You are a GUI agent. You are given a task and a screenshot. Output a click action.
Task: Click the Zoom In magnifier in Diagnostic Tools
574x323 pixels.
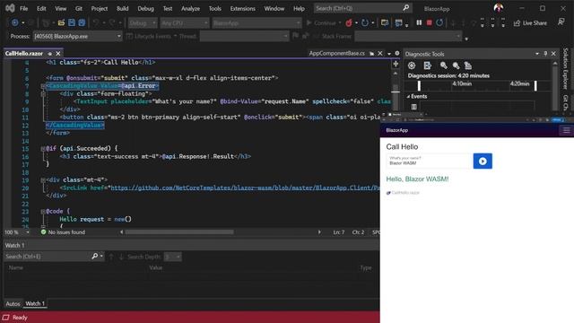(x=444, y=65)
